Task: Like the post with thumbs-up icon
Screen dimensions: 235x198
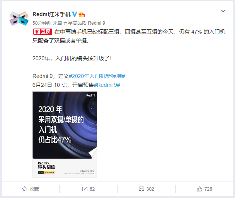Action: (199, 189)
